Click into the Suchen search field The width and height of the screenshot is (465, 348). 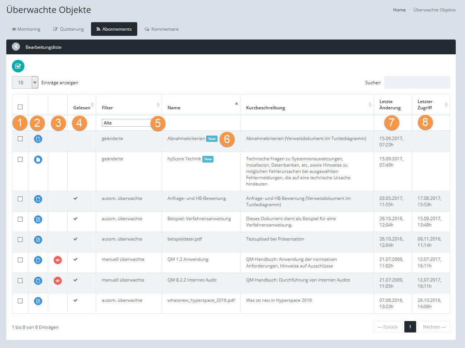417,82
